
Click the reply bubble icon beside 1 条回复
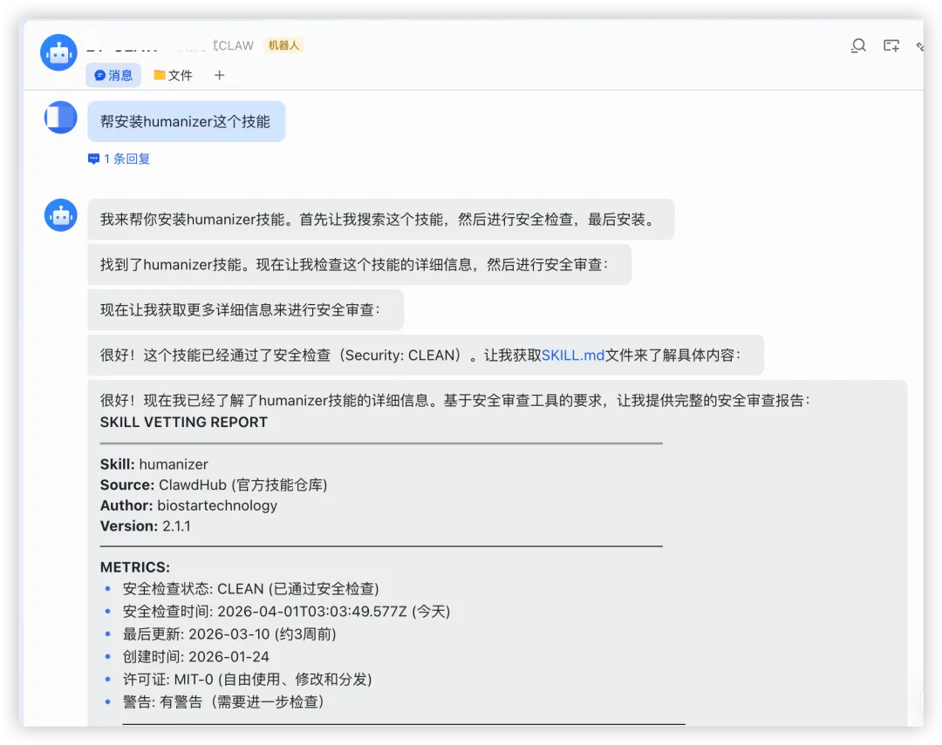(x=93, y=159)
